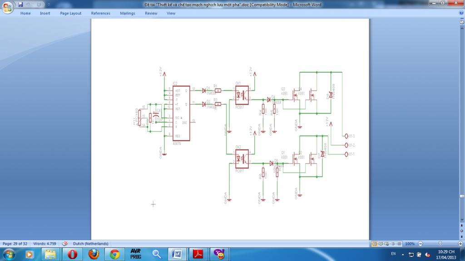Click Undo in Quick Access toolbar
This screenshot has height=261, width=465.
click(28, 5)
